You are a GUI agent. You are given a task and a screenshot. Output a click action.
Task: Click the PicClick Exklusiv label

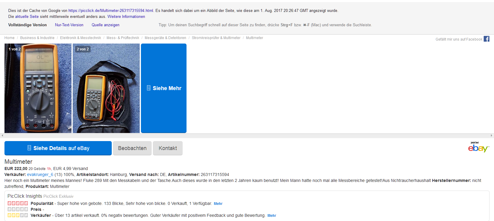(x=58, y=197)
